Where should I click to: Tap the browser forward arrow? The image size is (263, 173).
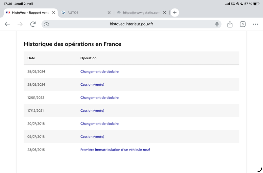click(x=20, y=24)
